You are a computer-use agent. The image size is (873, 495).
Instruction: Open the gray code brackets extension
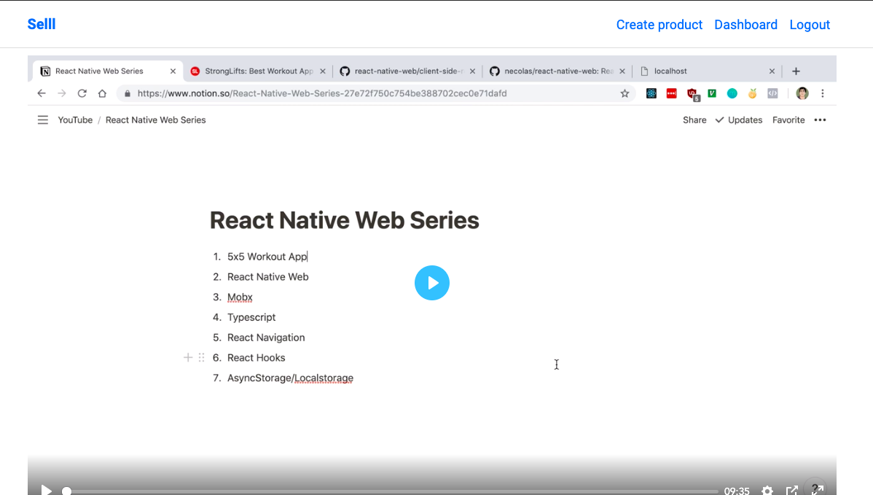772,93
